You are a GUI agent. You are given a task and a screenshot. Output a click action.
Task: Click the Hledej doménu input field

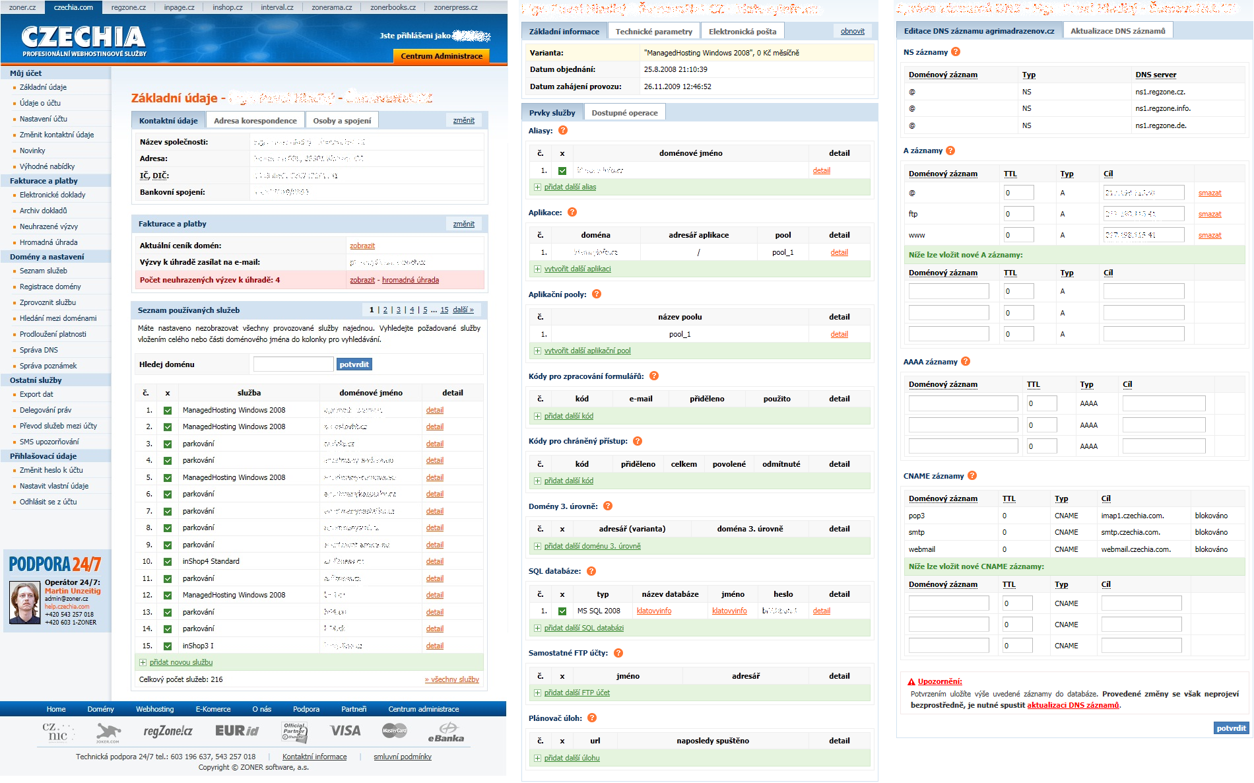[x=293, y=364]
